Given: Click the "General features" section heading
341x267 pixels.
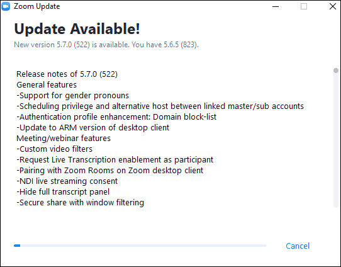Looking at the screenshot, I should tap(47, 85).
